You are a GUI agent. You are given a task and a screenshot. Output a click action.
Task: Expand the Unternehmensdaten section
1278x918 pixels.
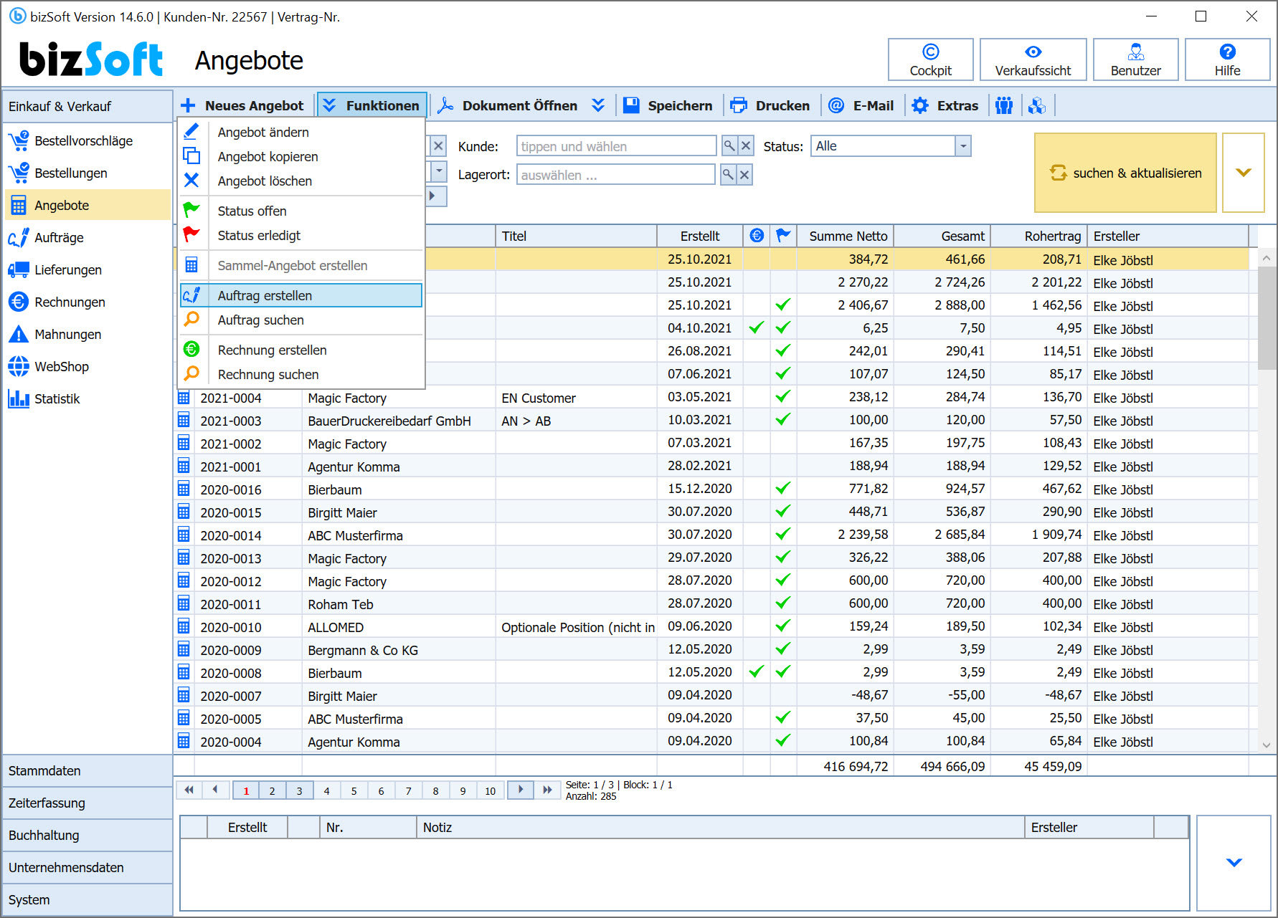87,868
